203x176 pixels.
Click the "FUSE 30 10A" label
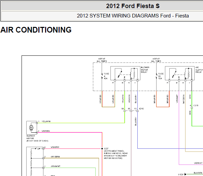pyautogui.click(x=161, y=76)
